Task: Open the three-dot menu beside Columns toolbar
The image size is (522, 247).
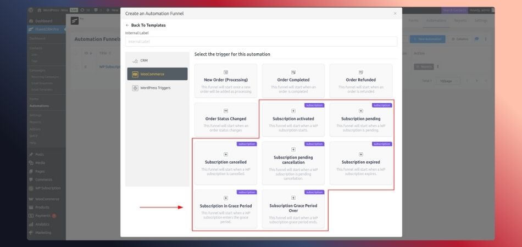Action: (485, 39)
